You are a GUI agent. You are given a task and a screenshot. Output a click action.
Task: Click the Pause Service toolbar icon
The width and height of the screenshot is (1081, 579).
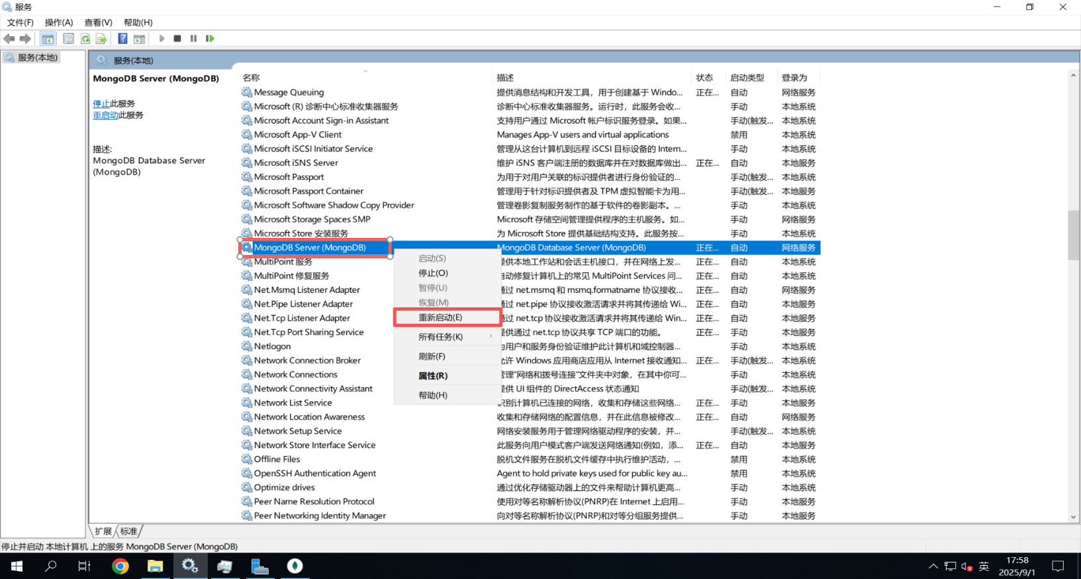pyautogui.click(x=193, y=38)
